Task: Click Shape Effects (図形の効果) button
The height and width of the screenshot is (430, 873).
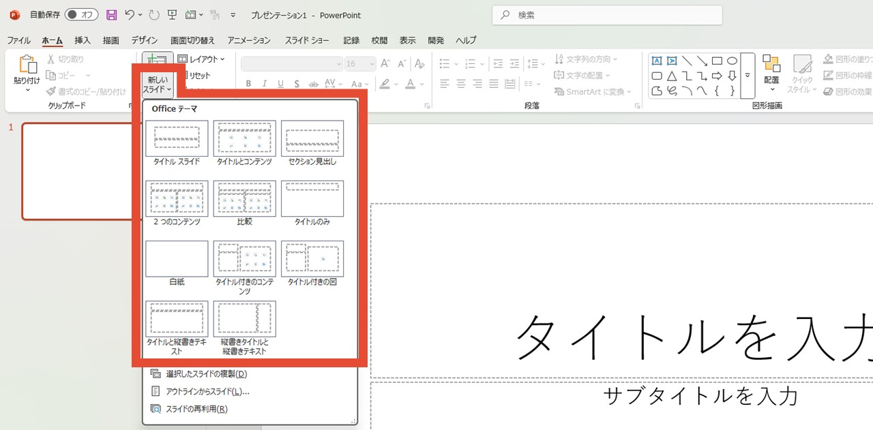Action: pos(848,91)
